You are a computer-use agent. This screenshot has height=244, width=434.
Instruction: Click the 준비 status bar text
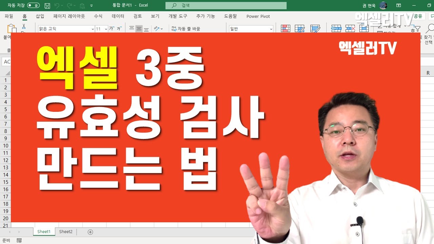tap(6, 241)
